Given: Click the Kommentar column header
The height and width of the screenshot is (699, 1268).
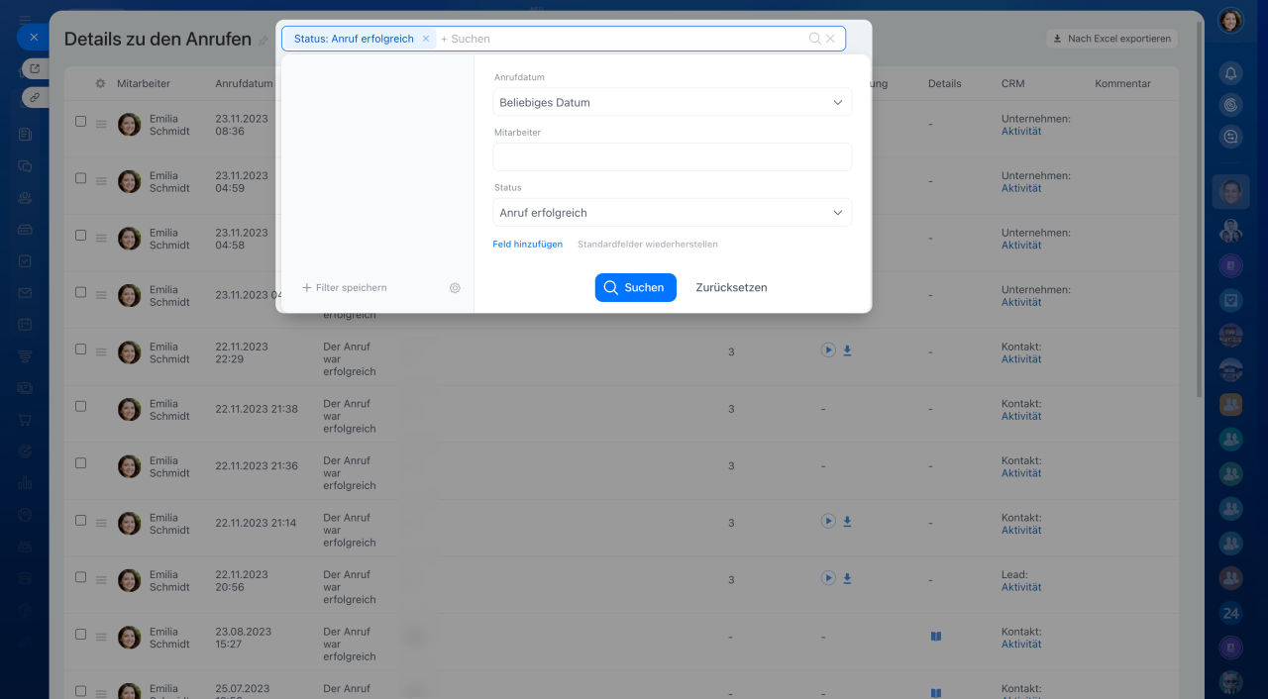Looking at the screenshot, I should 1123,84.
